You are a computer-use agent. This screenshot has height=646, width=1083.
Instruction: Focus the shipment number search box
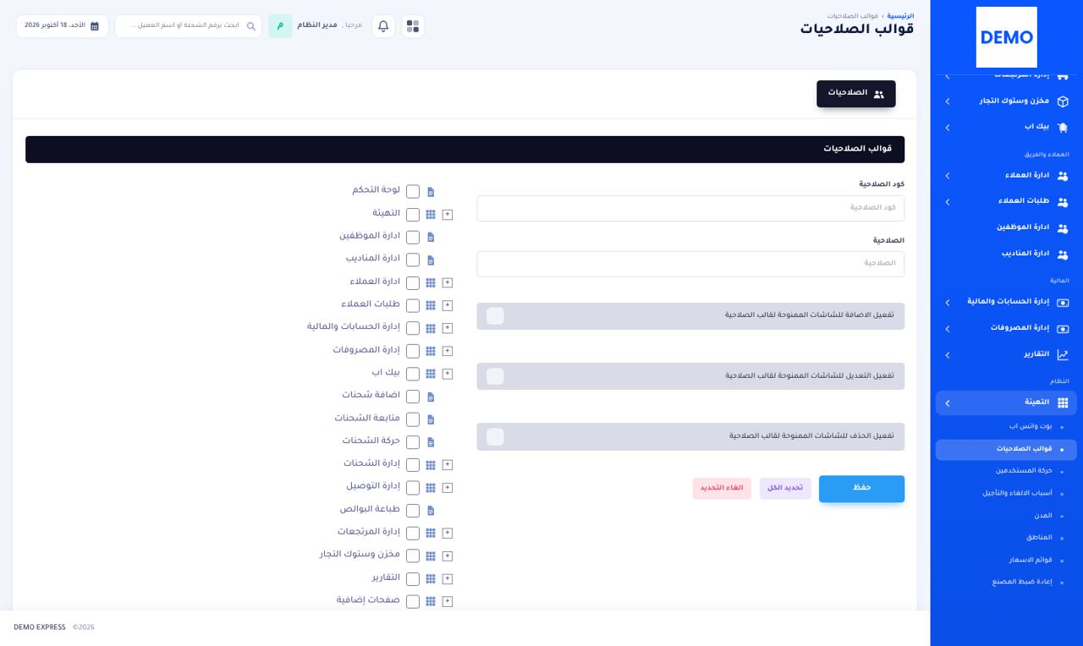pyautogui.click(x=189, y=26)
